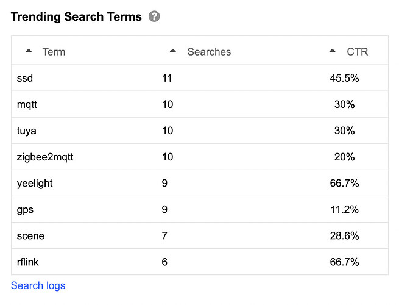Select the gps term entry
The height and width of the screenshot is (305, 399).
point(25,210)
